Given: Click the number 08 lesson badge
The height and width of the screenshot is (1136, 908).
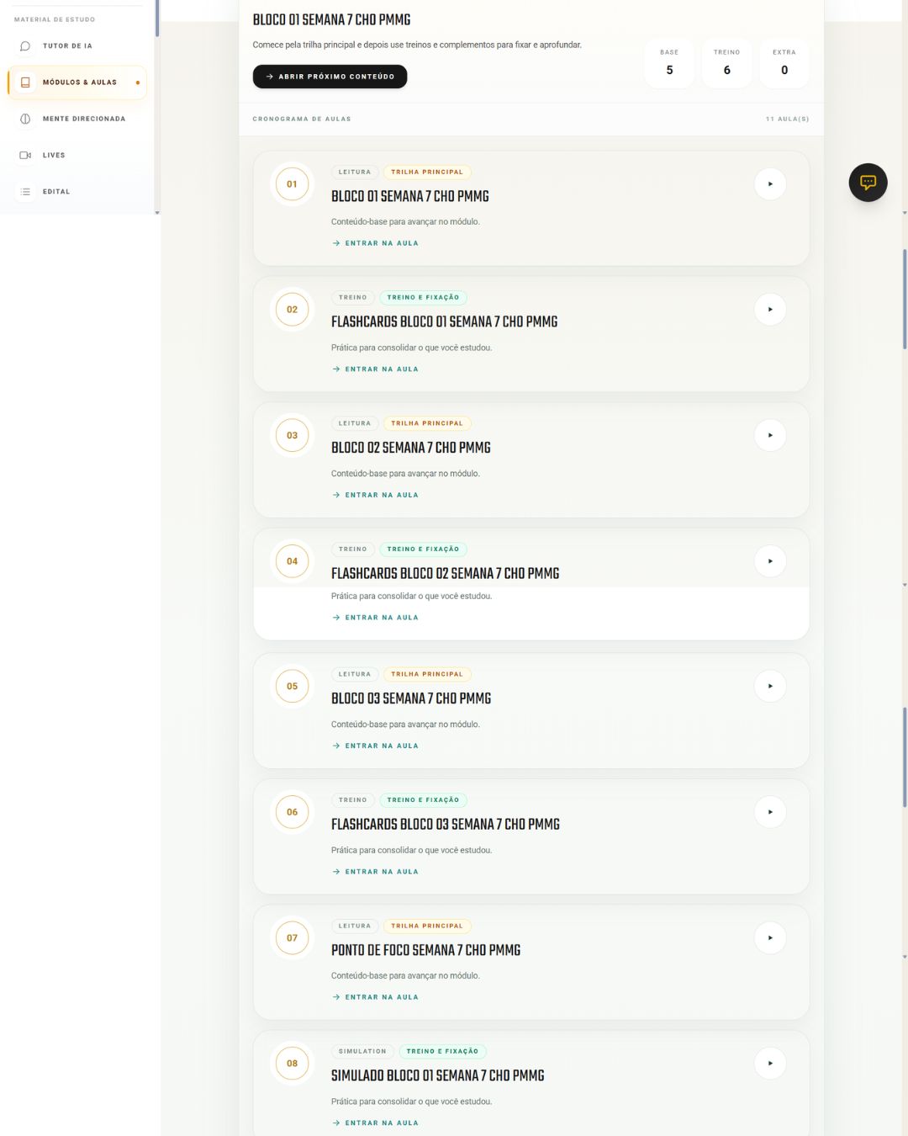Looking at the screenshot, I should (292, 1063).
